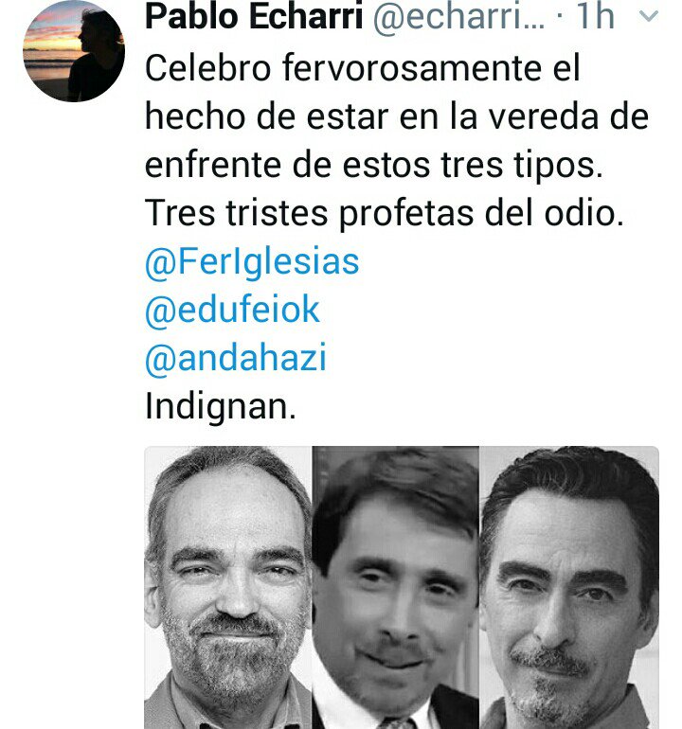Screen dimensions: 682x729
Task: Tap the "Celebro fervorosamente el" line
Action: tap(363, 68)
